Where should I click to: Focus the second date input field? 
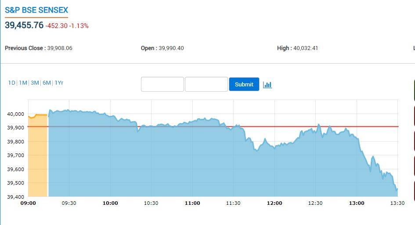tap(206, 84)
